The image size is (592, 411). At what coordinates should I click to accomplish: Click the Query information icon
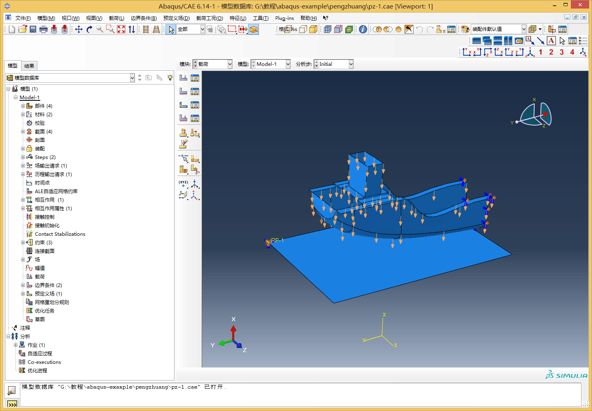tap(363, 29)
